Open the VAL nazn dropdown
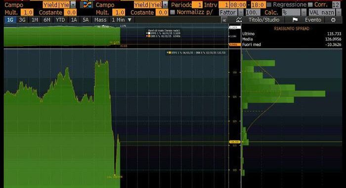Image resolution: width=346 pixels, height=188 pixels. 338,12
